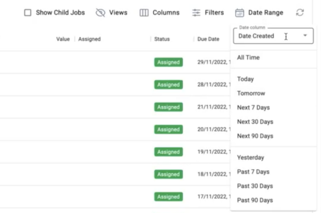Click Assigned badge in 29/11/2022 row
Screen dimensions: 321x213
(x=169, y=62)
